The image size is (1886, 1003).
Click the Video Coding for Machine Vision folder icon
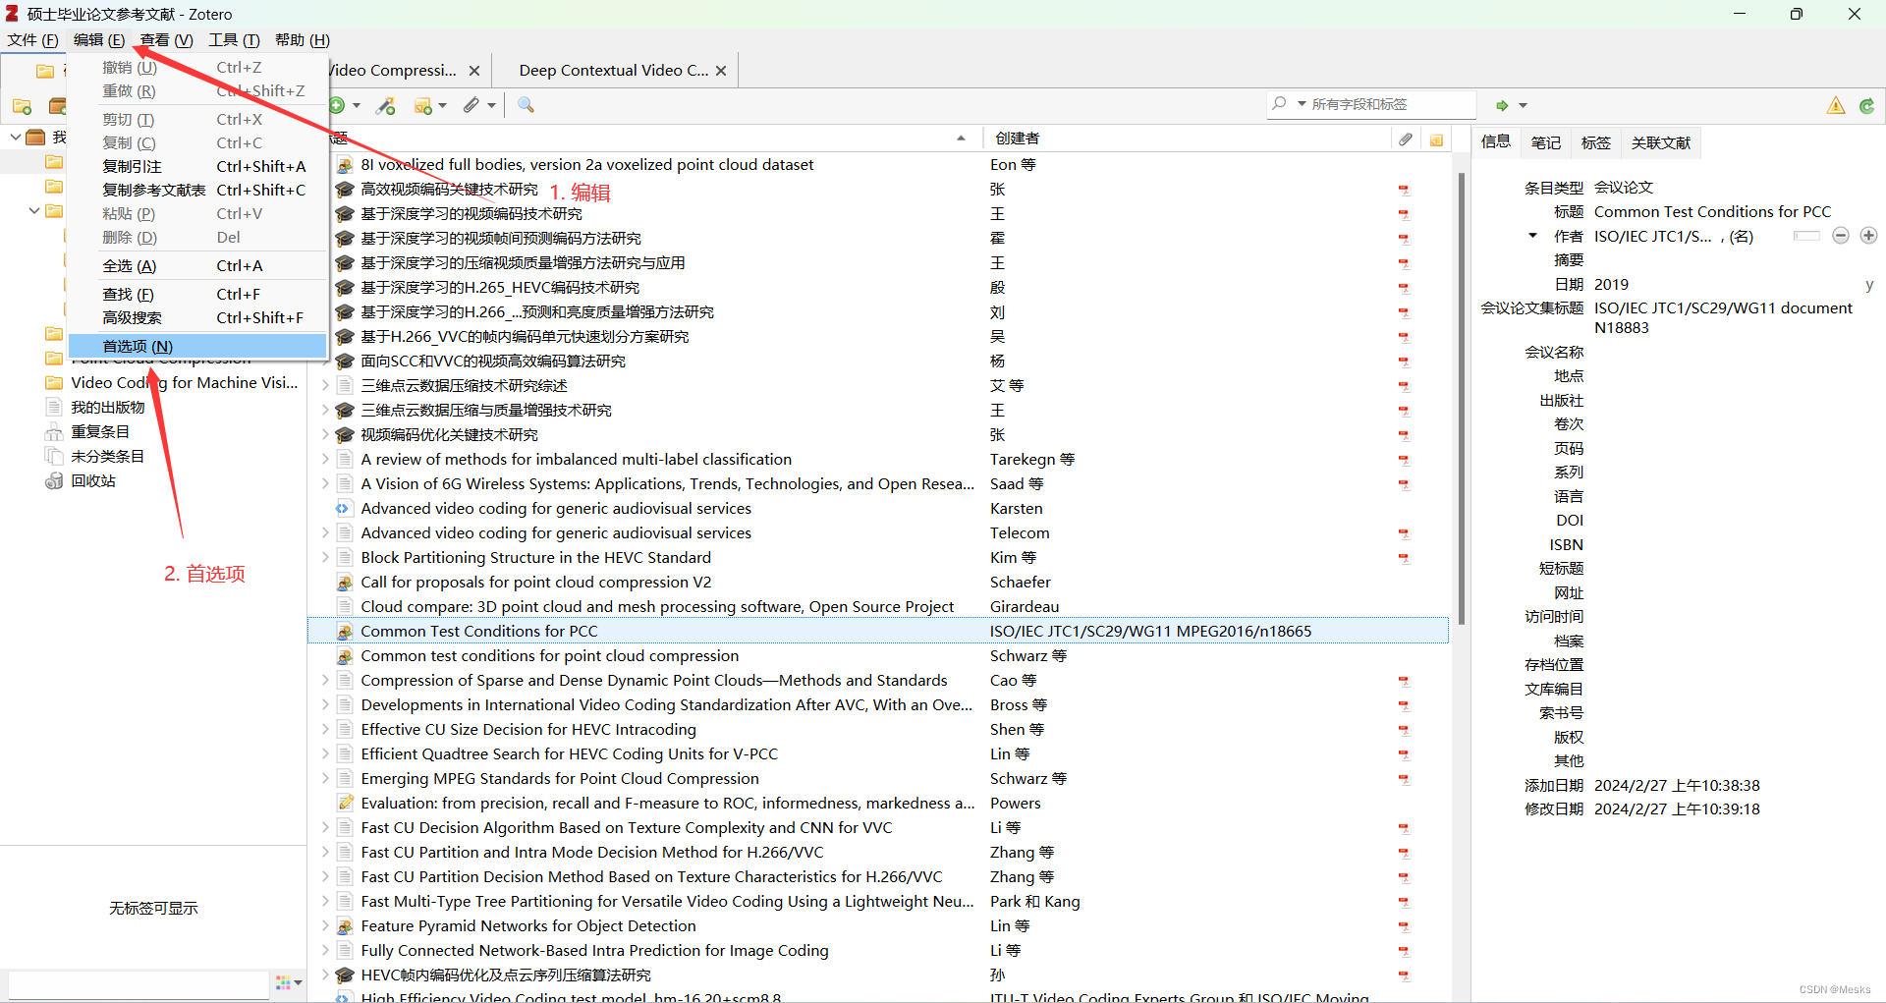coord(54,383)
